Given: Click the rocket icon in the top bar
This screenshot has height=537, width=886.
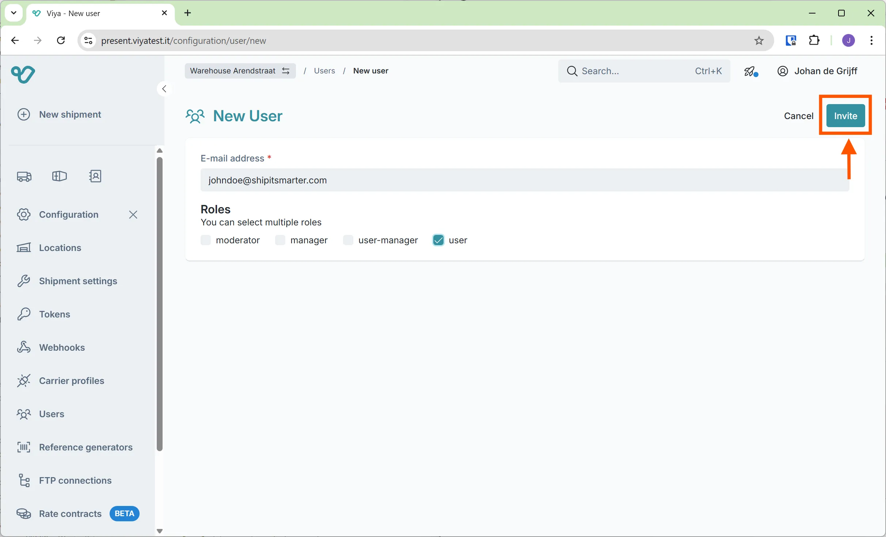Looking at the screenshot, I should [750, 71].
